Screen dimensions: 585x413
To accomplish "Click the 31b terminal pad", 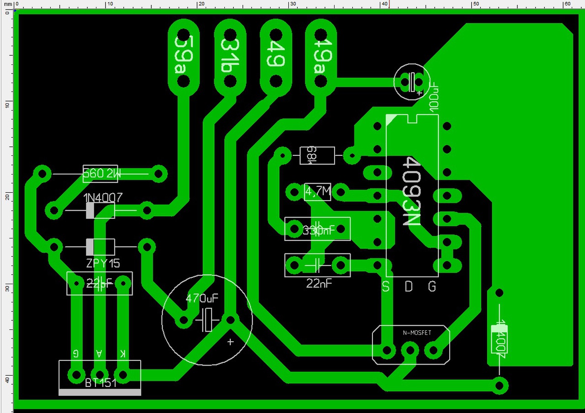I will [230, 58].
